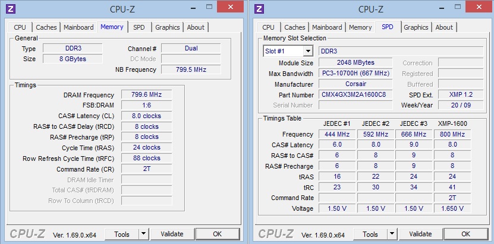Click the SPD Ext. value XMP 1.2
The height and width of the screenshot is (244, 494).
tap(461, 94)
